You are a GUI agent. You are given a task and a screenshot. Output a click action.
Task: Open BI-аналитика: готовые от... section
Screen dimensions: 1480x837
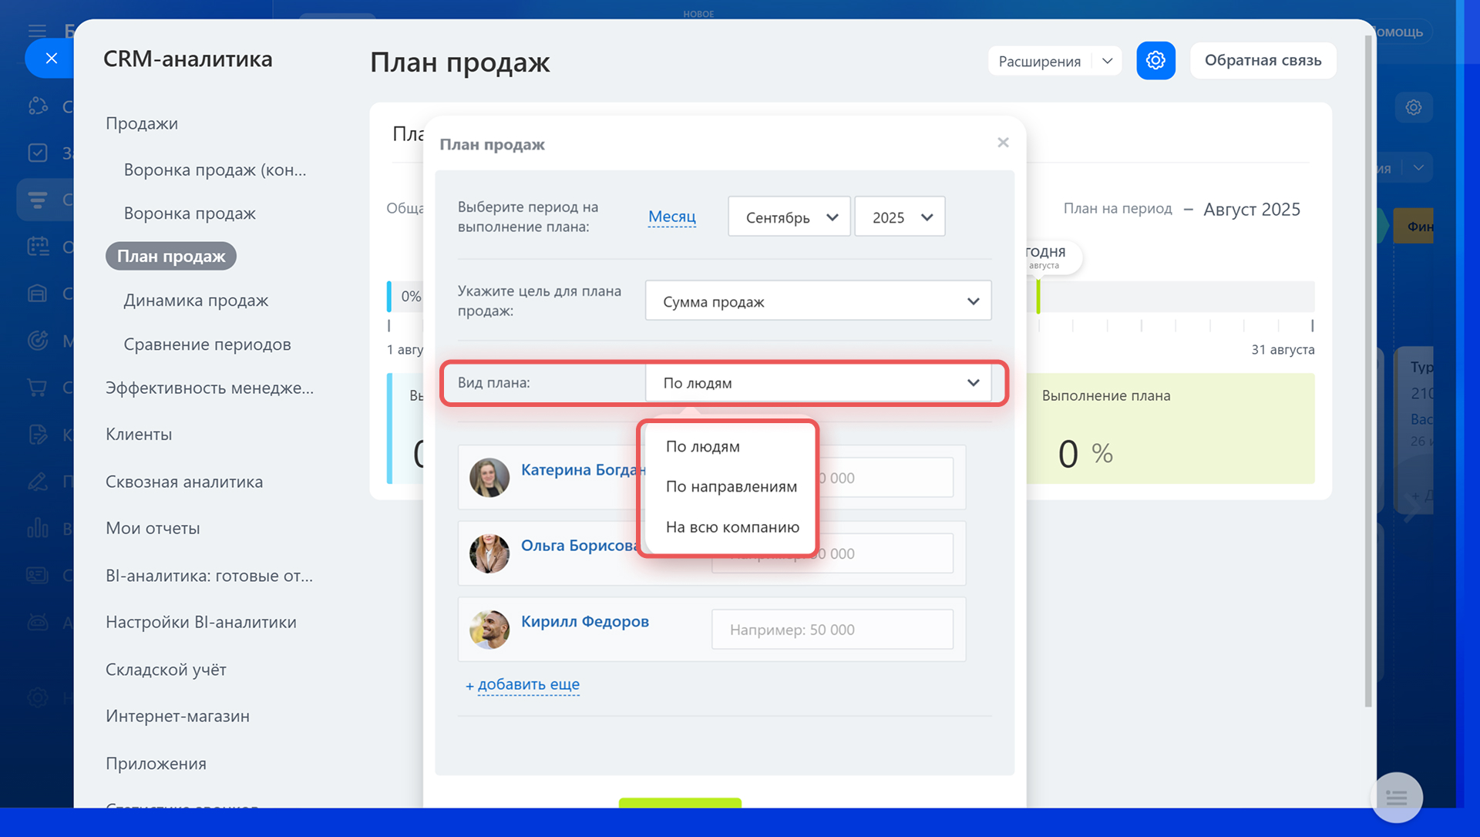point(209,576)
